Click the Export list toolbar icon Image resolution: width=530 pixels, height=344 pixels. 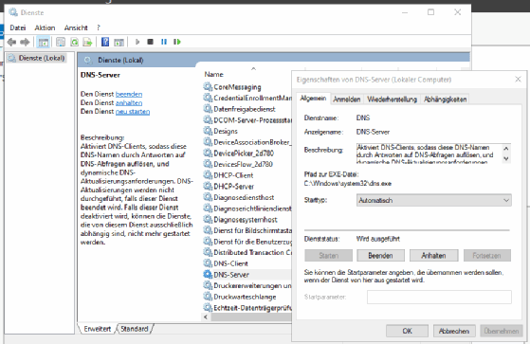pos(87,42)
